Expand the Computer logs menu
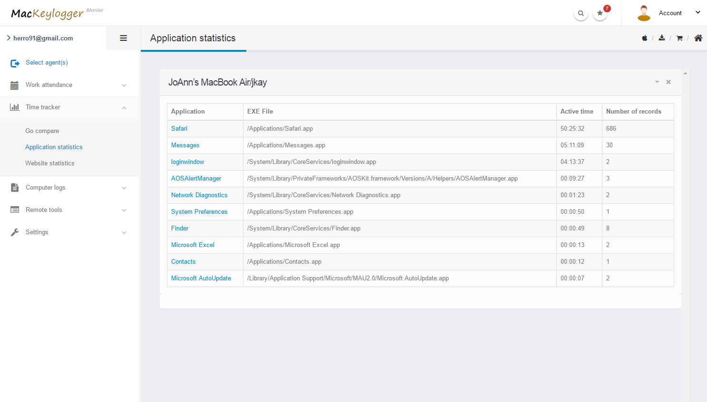 (x=69, y=188)
